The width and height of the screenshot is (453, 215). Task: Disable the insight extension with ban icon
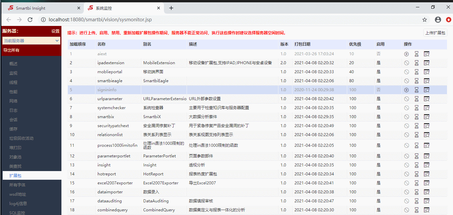[x=406, y=165]
